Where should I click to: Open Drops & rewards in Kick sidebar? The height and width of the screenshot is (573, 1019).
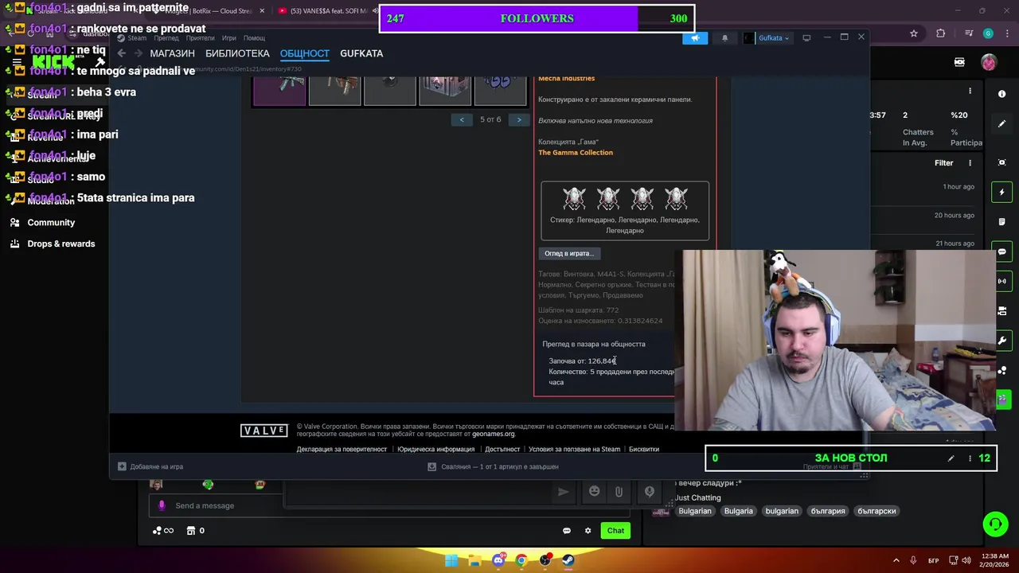tap(61, 244)
